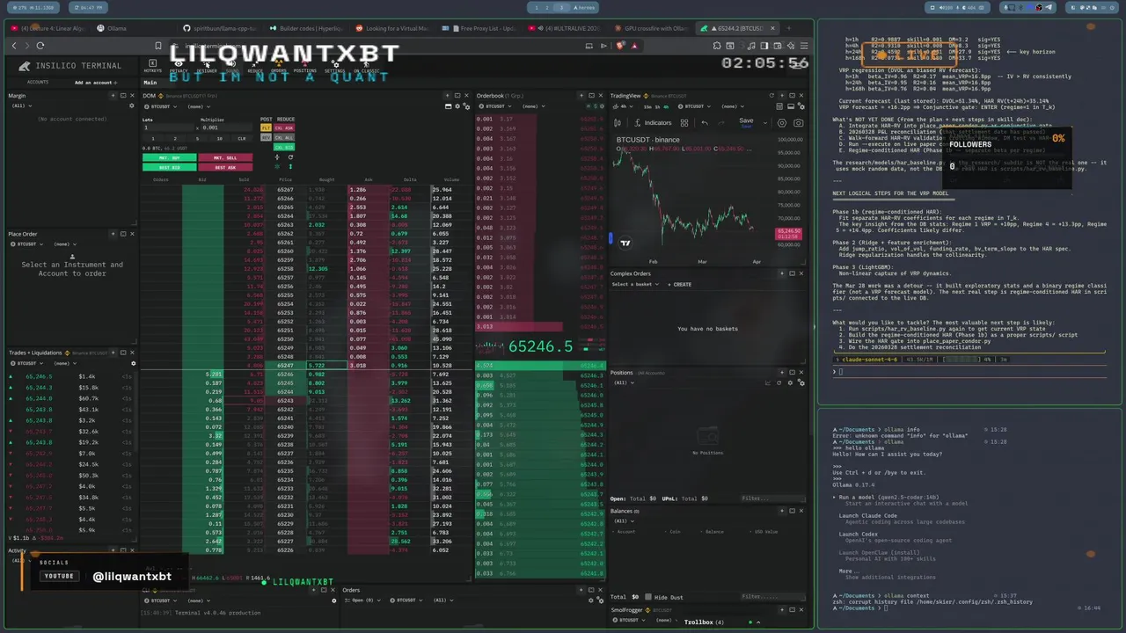
Task: Select the Main workspace tab
Action: [x=150, y=83]
